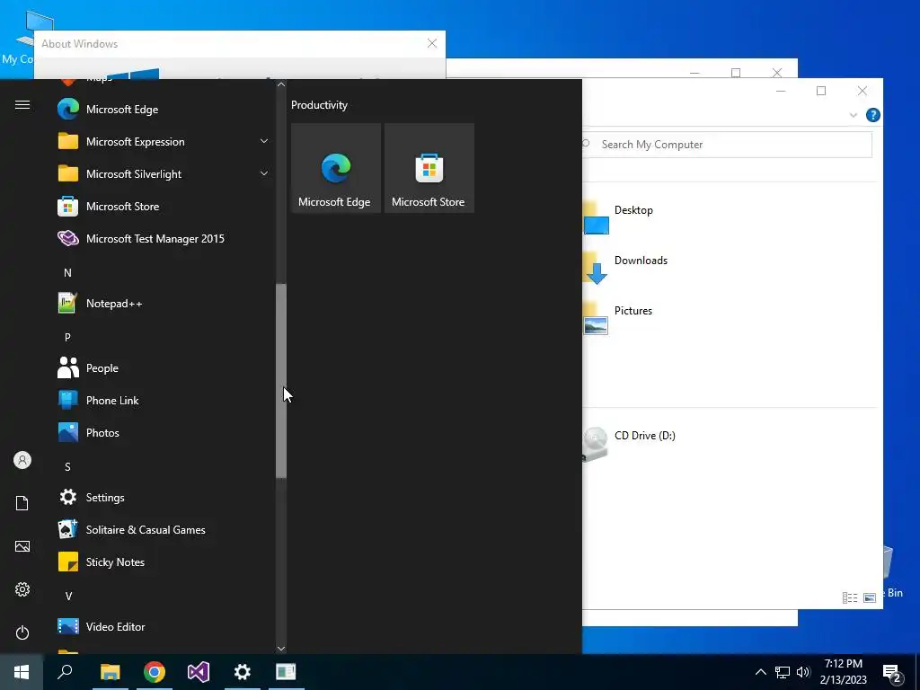The height and width of the screenshot is (690, 920).
Task: Open Documents from the Start rail
Action: pyautogui.click(x=22, y=503)
